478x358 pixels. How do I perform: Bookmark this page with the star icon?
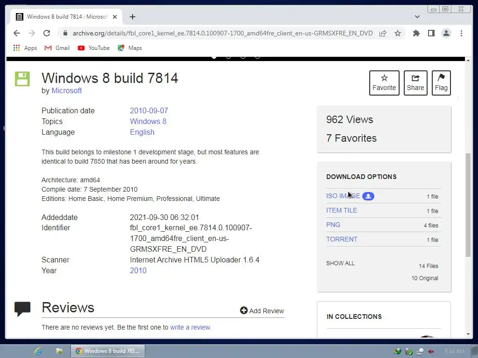click(398, 33)
